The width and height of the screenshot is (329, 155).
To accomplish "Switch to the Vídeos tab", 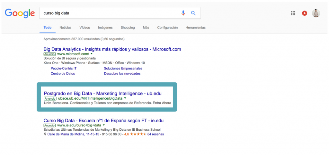I will click(84, 28).
